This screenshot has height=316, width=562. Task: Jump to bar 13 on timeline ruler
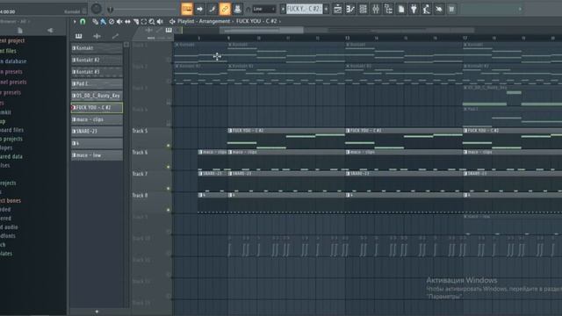347,38
